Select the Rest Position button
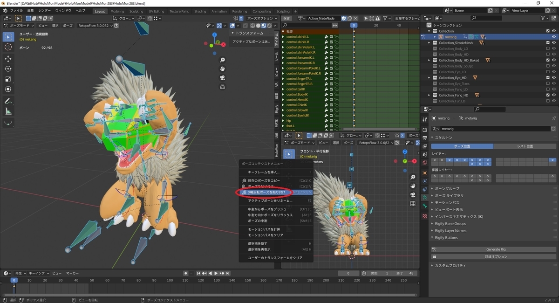Screen dimensions: 559x303 coord(525,146)
